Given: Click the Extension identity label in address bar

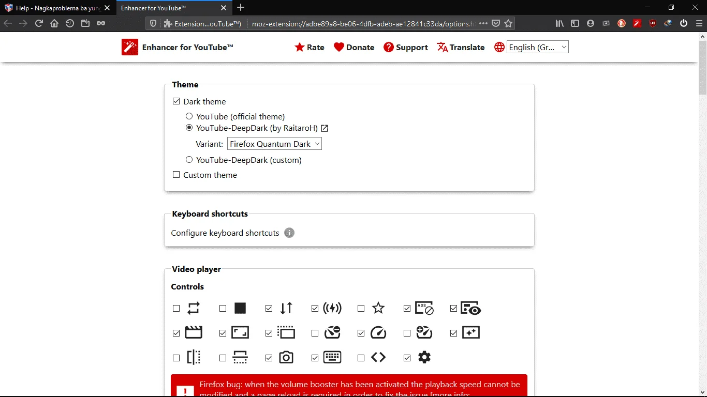Looking at the screenshot, I should tap(202, 23).
